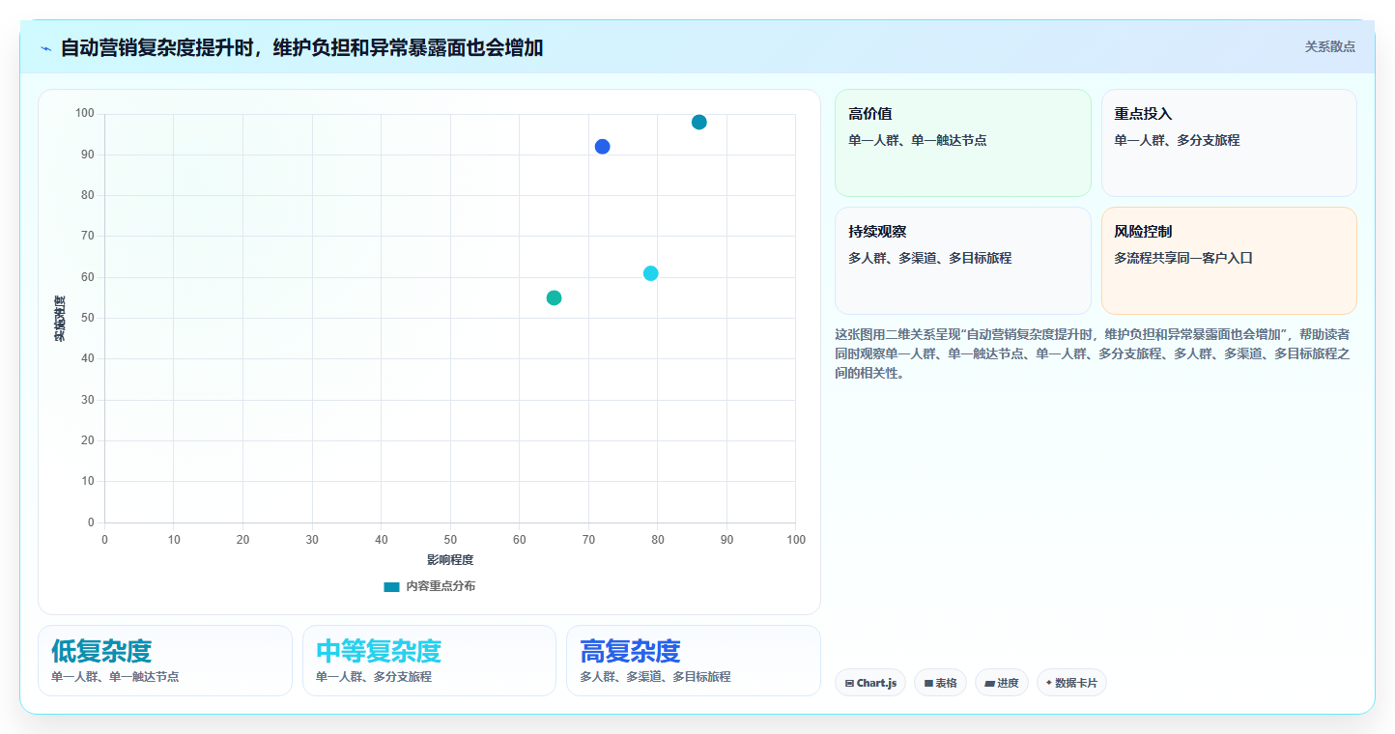Open the 高价值 card
The width and height of the screenshot is (1395, 734).
click(962, 143)
